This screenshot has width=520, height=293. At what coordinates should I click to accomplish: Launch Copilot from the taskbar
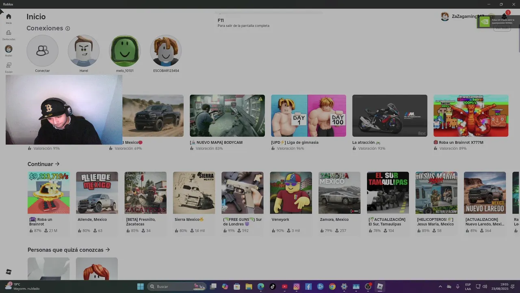coord(225,286)
